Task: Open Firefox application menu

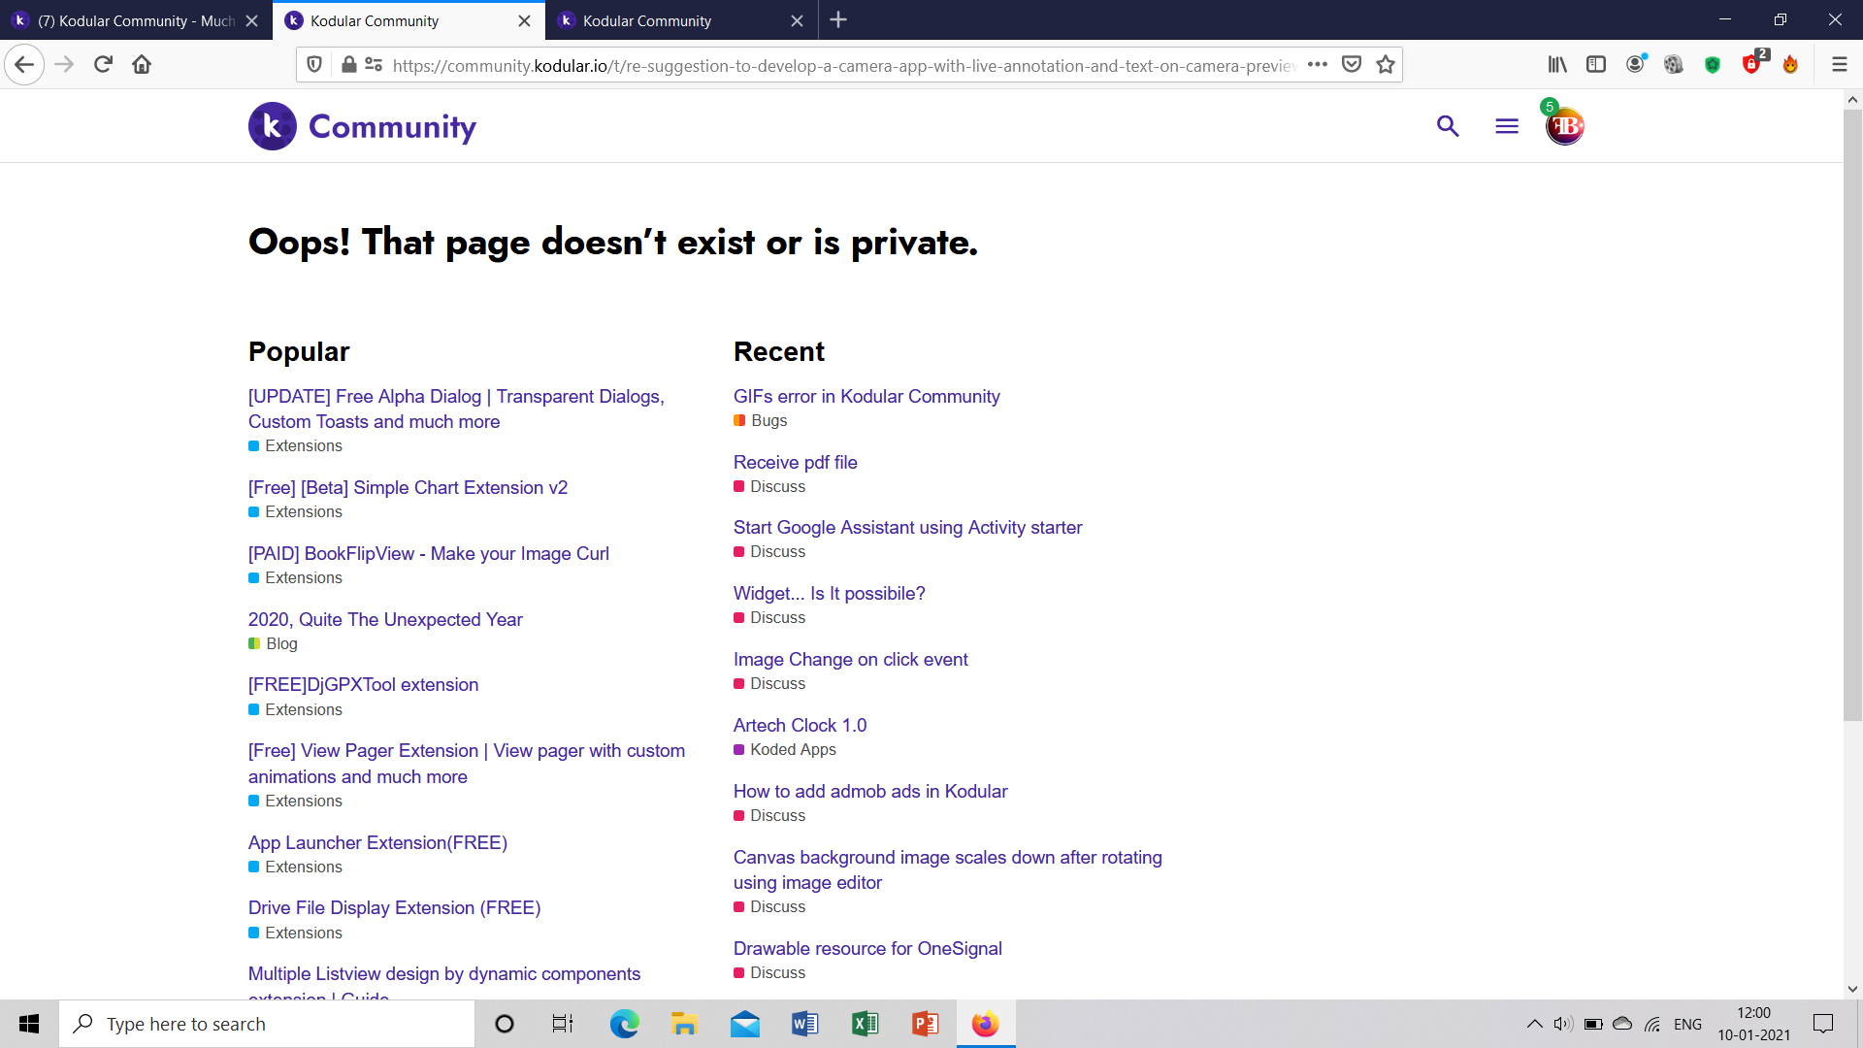Action: coord(1839,65)
